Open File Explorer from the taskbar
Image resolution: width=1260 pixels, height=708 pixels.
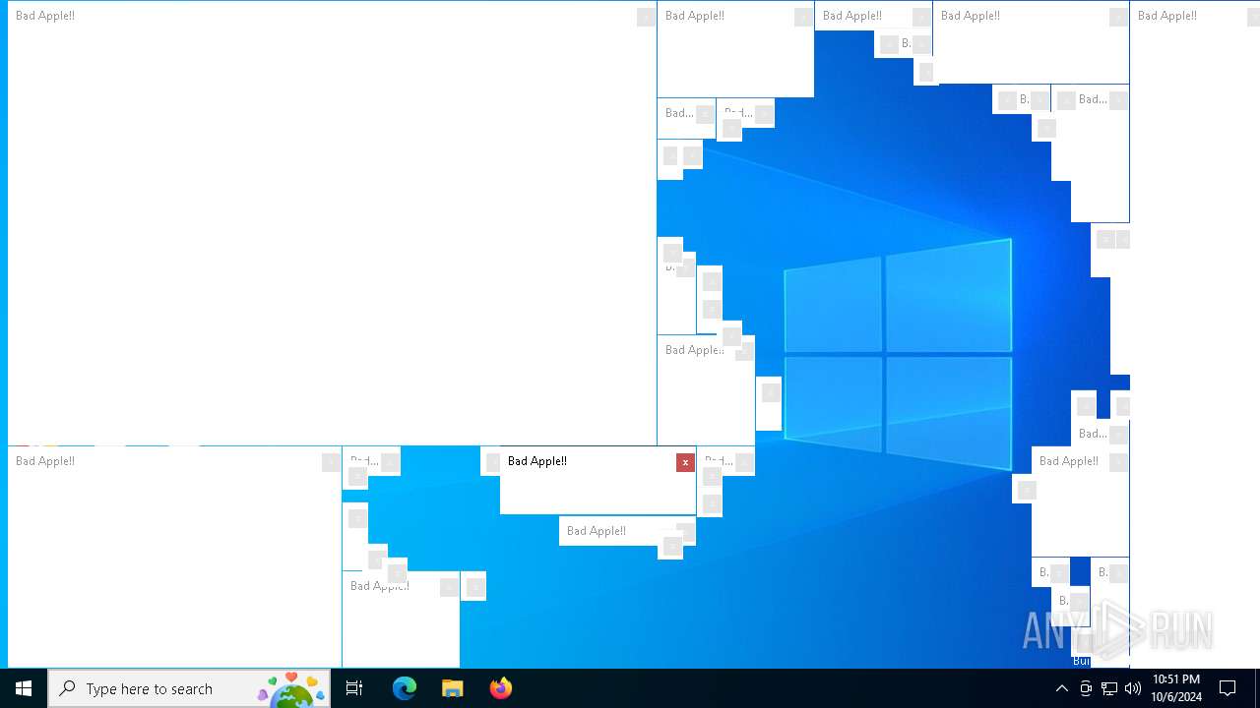point(453,688)
